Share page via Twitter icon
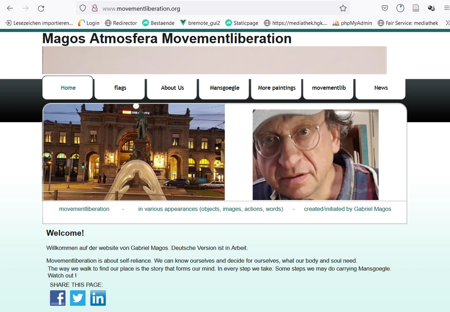Viewport: 450px width, 312px height. pyautogui.click(x=78, y=298)
